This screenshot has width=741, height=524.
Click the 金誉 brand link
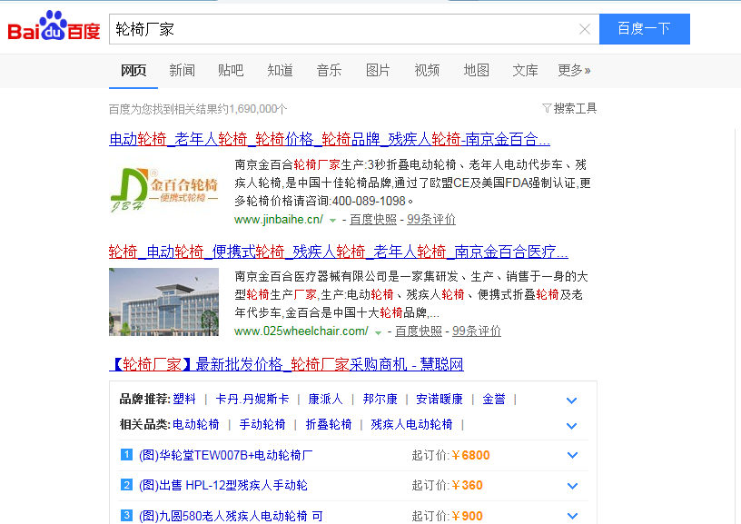[494, 400]
